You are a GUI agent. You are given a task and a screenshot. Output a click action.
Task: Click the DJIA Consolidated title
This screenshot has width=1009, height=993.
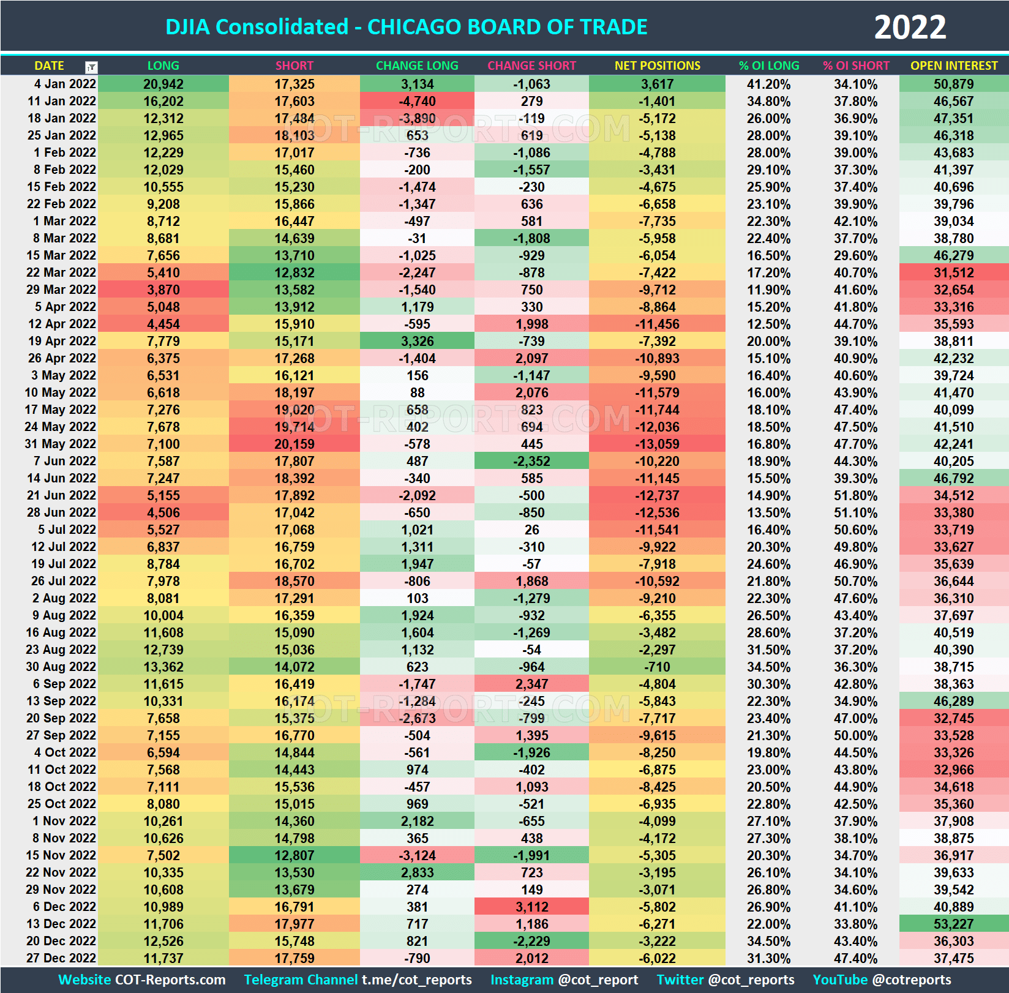point(407,26)
